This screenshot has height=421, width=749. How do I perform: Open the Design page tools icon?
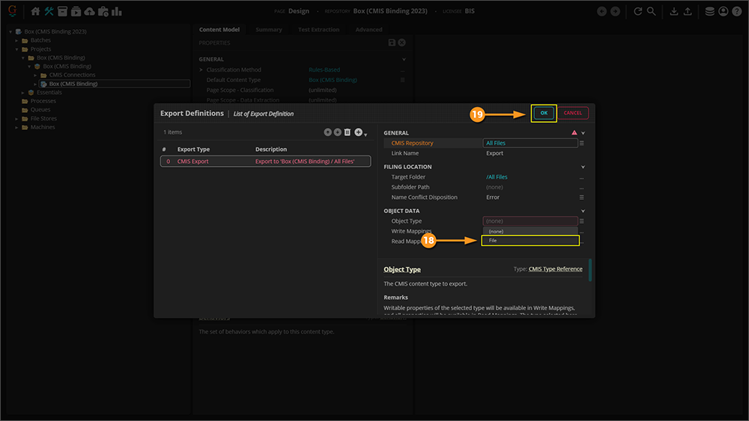49,11
